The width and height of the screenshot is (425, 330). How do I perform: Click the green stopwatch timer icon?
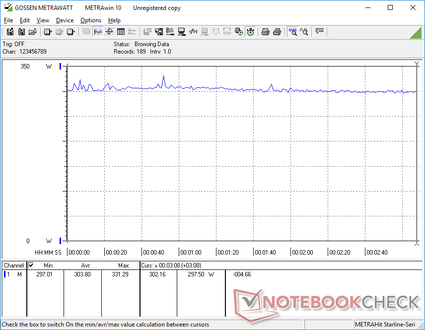click(251, 32)
